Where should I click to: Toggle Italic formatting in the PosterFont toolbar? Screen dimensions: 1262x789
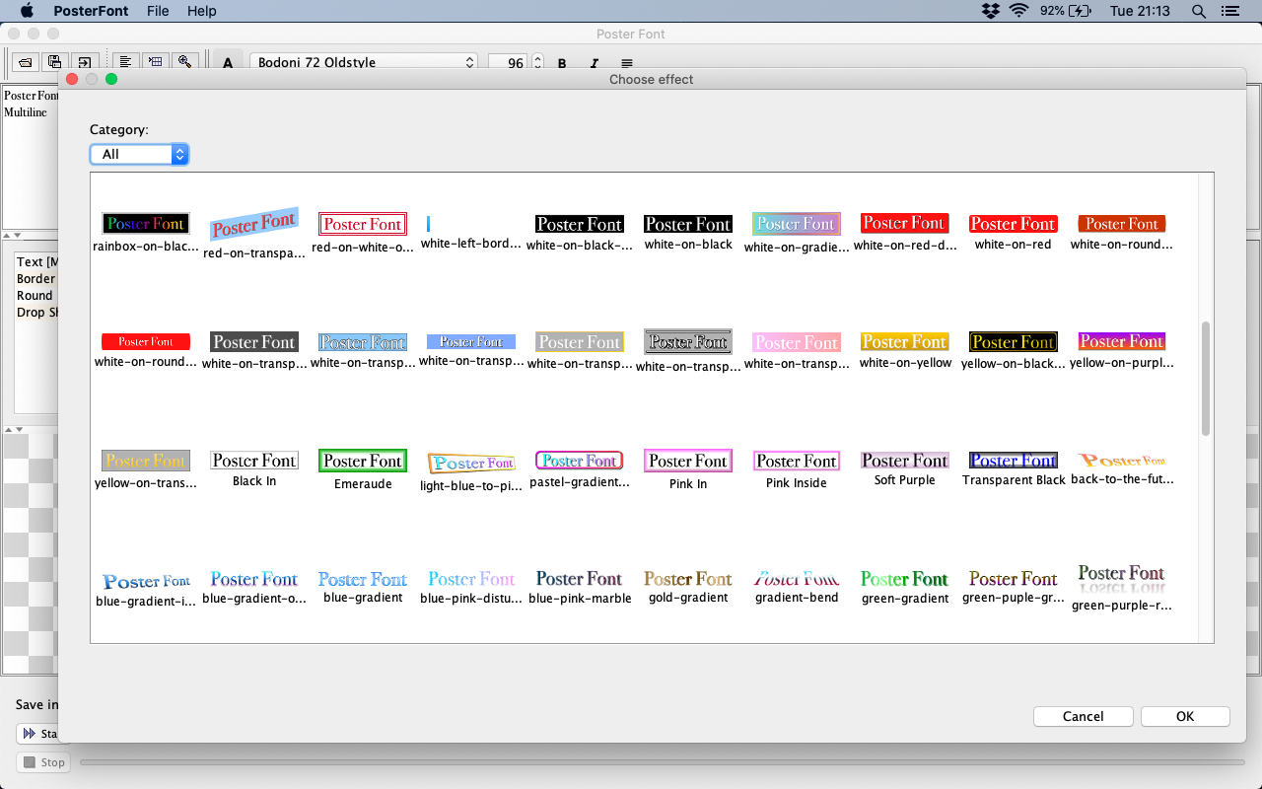tap(595, 63)
